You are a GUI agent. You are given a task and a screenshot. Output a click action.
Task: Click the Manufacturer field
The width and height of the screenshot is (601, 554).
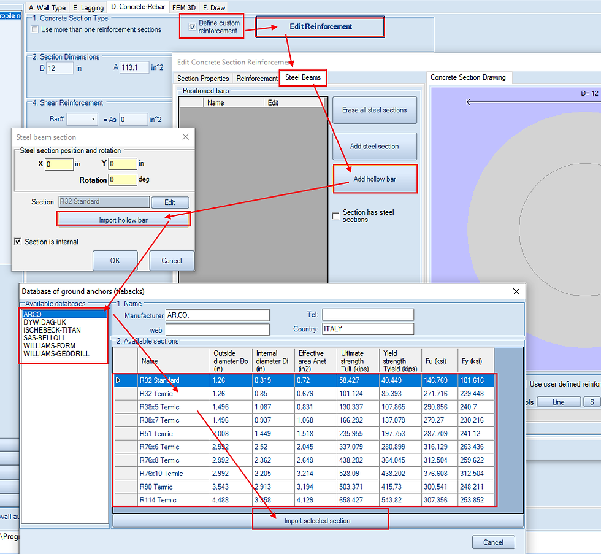click(217, 315)
